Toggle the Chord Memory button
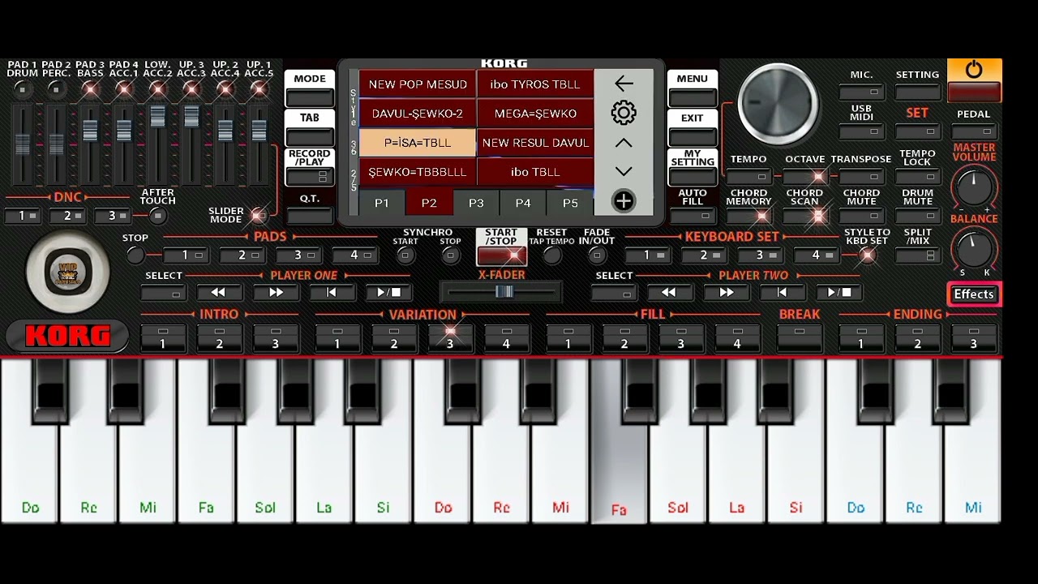 (x=748, y=216)
